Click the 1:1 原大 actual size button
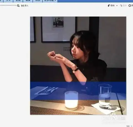 click(x=25, y=6)
